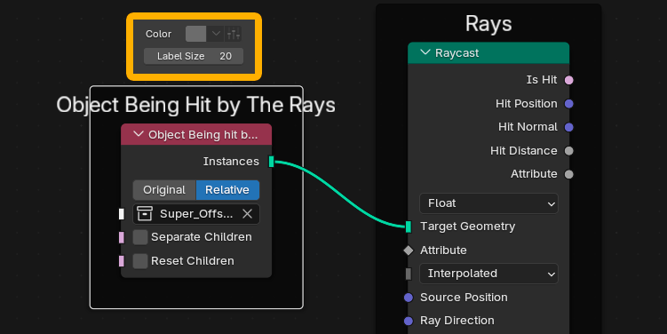Image resolution: width=667 pixels, height=334 pixels.
Task: Collapse the Raycast node chevron
Action: 425,52
